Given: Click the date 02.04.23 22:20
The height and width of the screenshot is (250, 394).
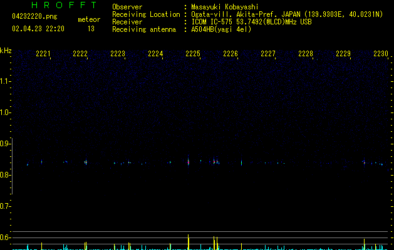Looking at the screenshot, I should coord(38,29).
